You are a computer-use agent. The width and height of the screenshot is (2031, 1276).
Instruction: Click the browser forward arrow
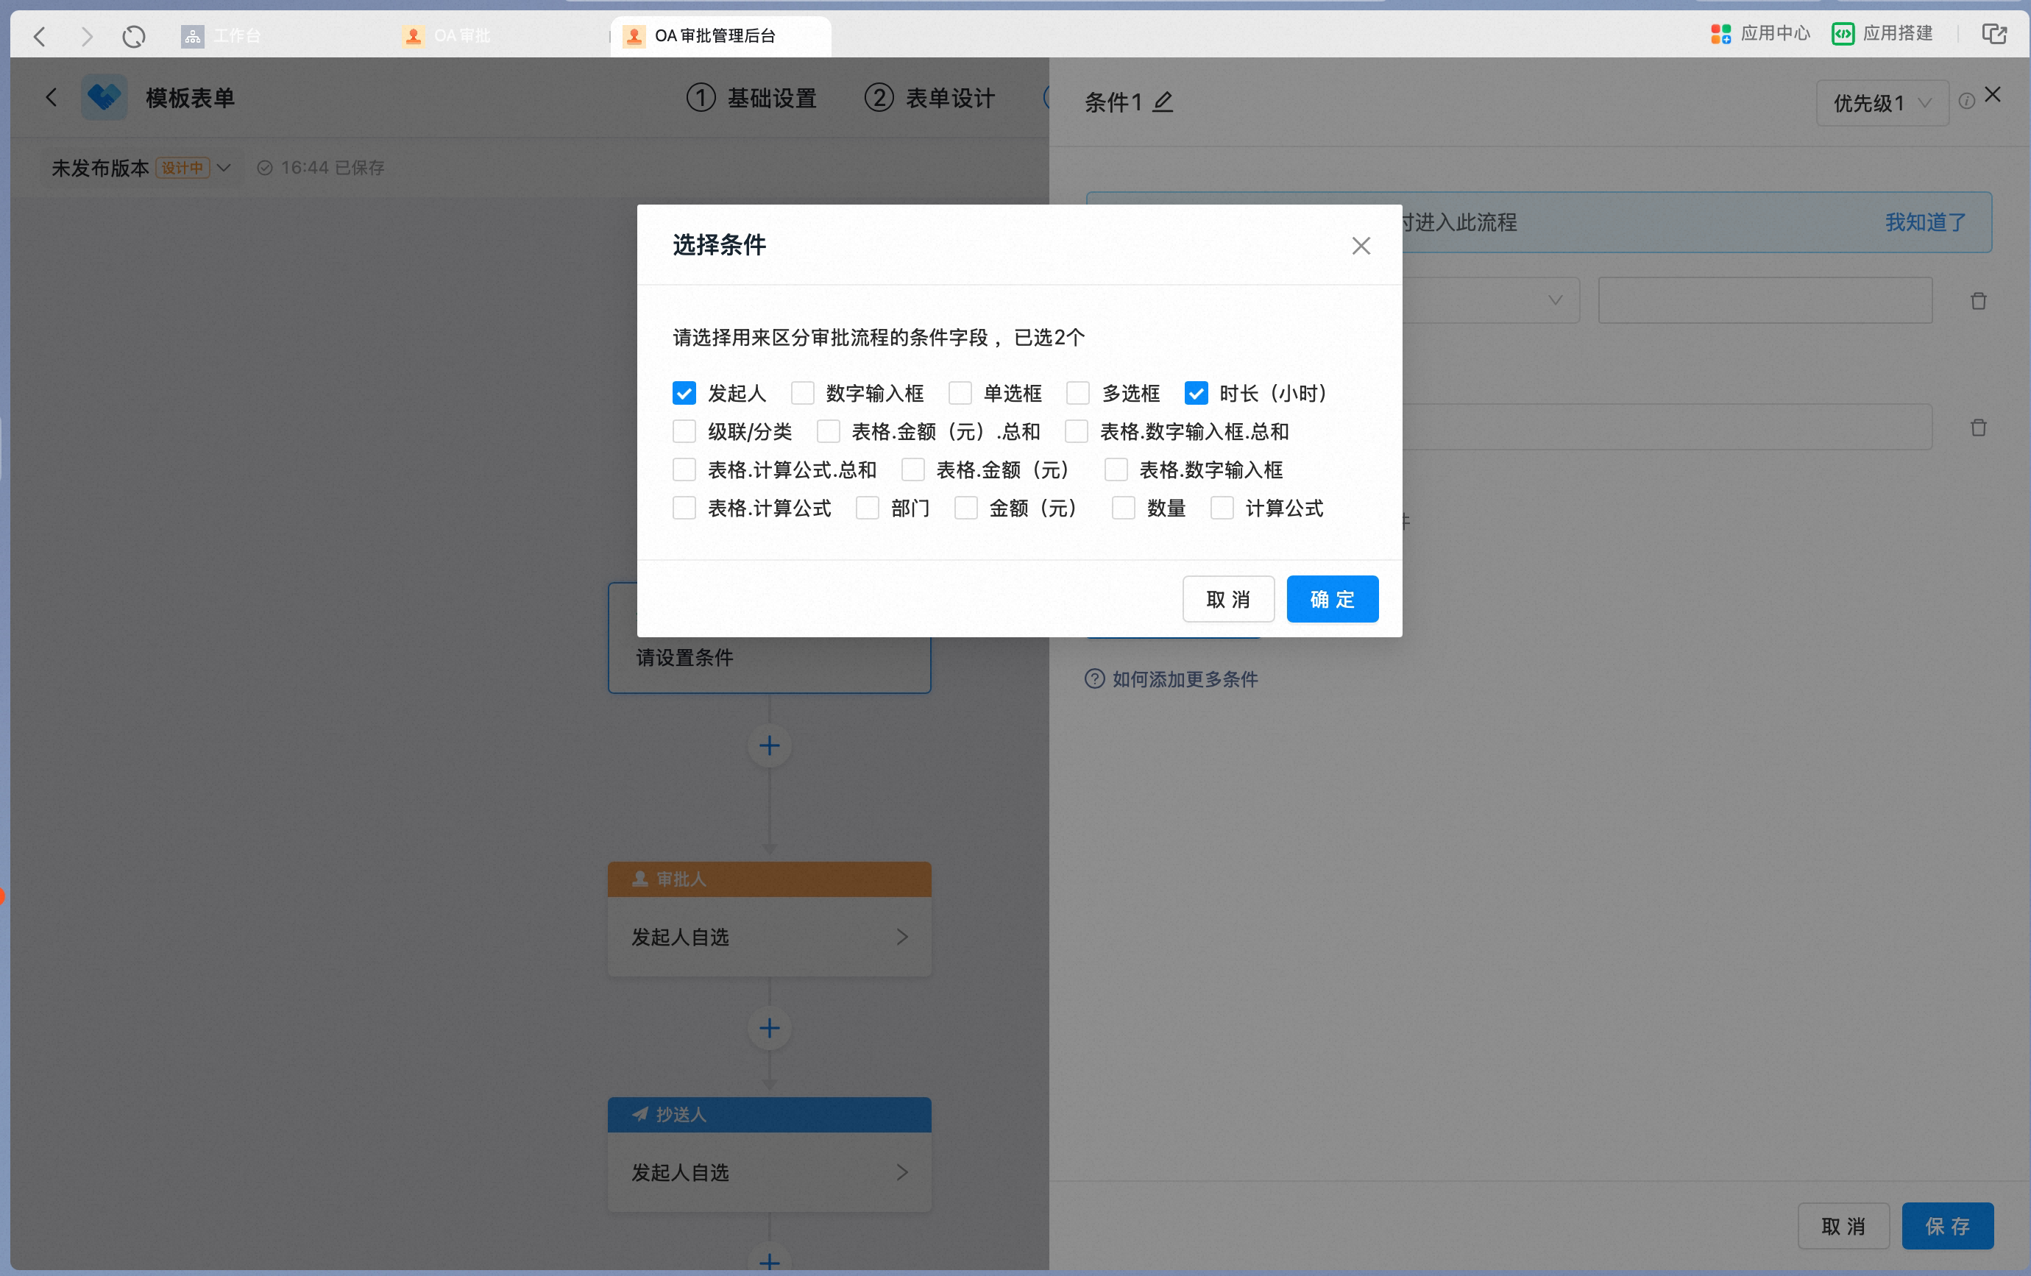(86, 36)
